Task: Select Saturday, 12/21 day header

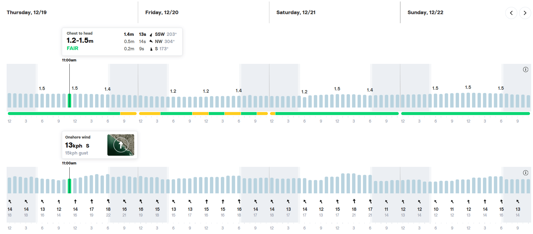Action: pyautogui.click(x=296, y=12)
